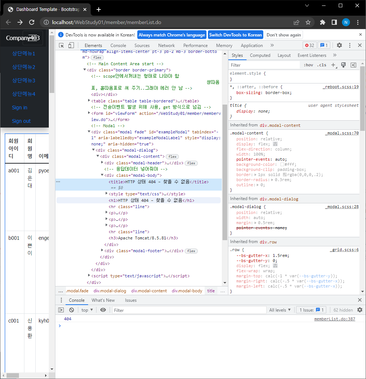Open console settings gear icon
Screen dimensions: 366x379
[360, 310]
